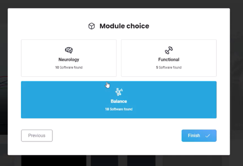Image resolution: width=243 pixels, height=166 pixels.
Task: Click the red graph lines behind the dialog
Action: pos(4,81)
